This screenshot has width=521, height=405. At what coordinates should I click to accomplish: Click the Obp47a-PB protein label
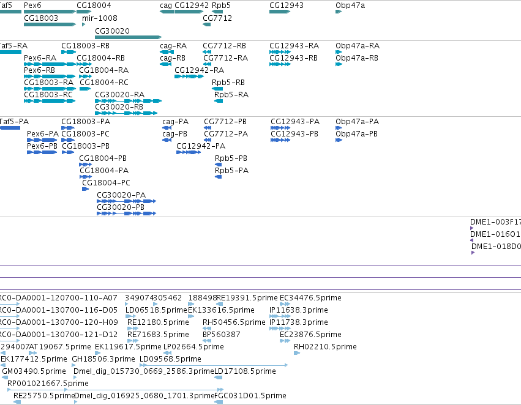356,134
